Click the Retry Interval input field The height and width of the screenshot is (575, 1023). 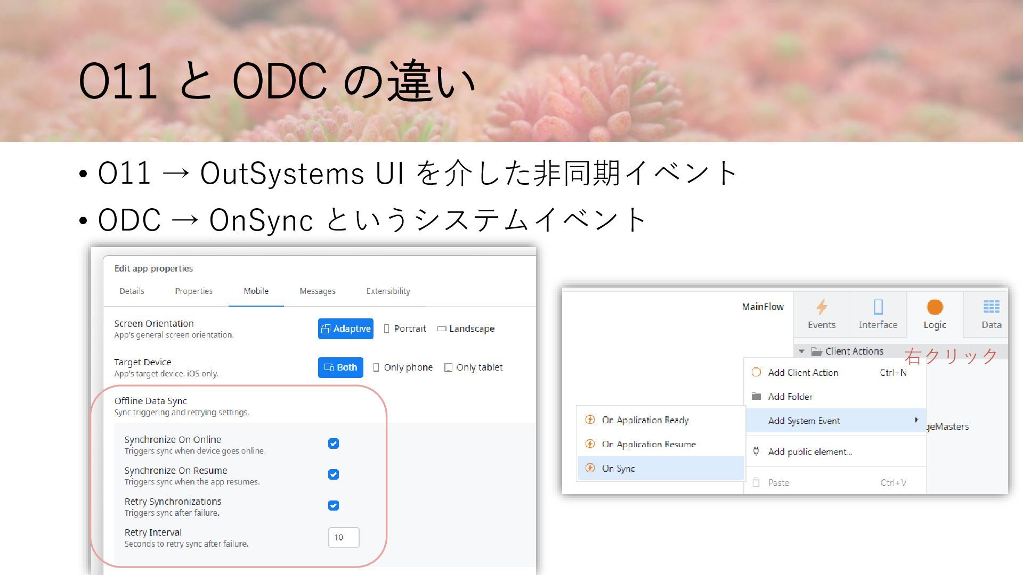[344, 538]
